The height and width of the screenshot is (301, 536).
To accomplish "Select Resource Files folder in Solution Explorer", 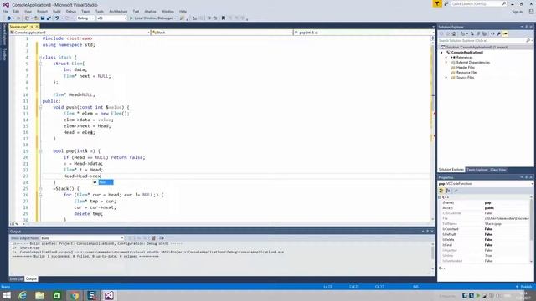I will pyautogui.click(x=466, y=73).
